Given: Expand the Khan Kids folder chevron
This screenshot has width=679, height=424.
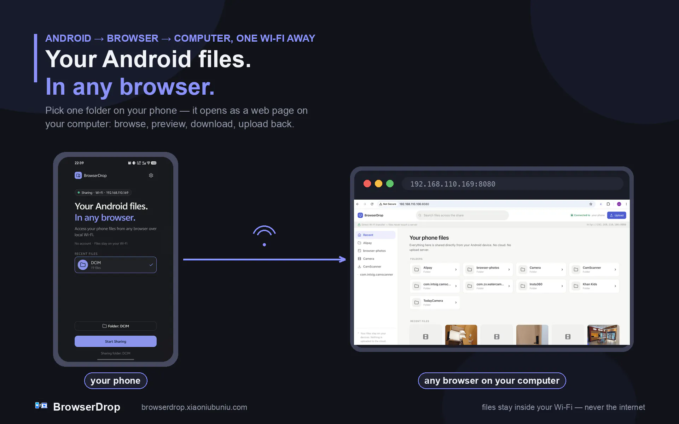Looking at the screenshot, I should click(x=615, y=286).
